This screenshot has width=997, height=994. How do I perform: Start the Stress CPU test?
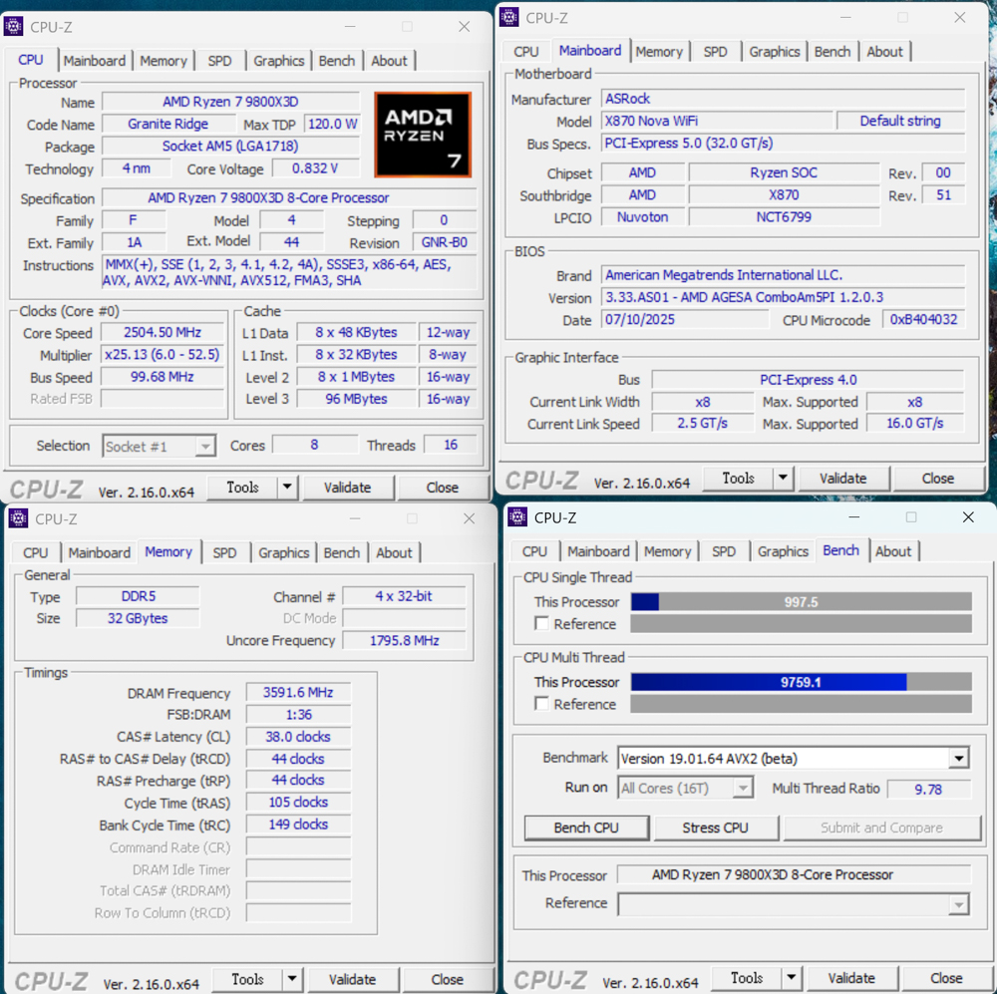pos(715,828)
